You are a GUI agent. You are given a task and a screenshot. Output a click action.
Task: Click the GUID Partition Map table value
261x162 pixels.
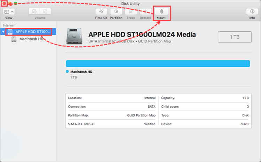(141, 115)
